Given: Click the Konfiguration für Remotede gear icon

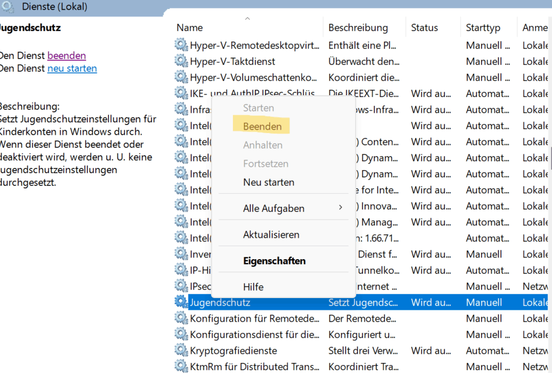Looking at the screenshot, I should point(181,318).
